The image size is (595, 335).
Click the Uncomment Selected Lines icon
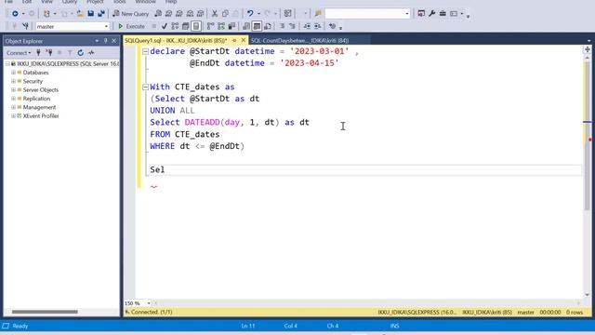(x=292, y=26)
